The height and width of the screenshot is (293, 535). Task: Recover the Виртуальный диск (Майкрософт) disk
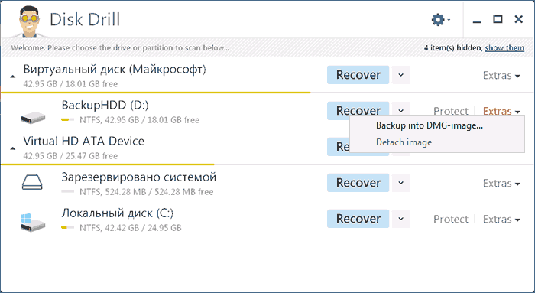coord(358,75)
